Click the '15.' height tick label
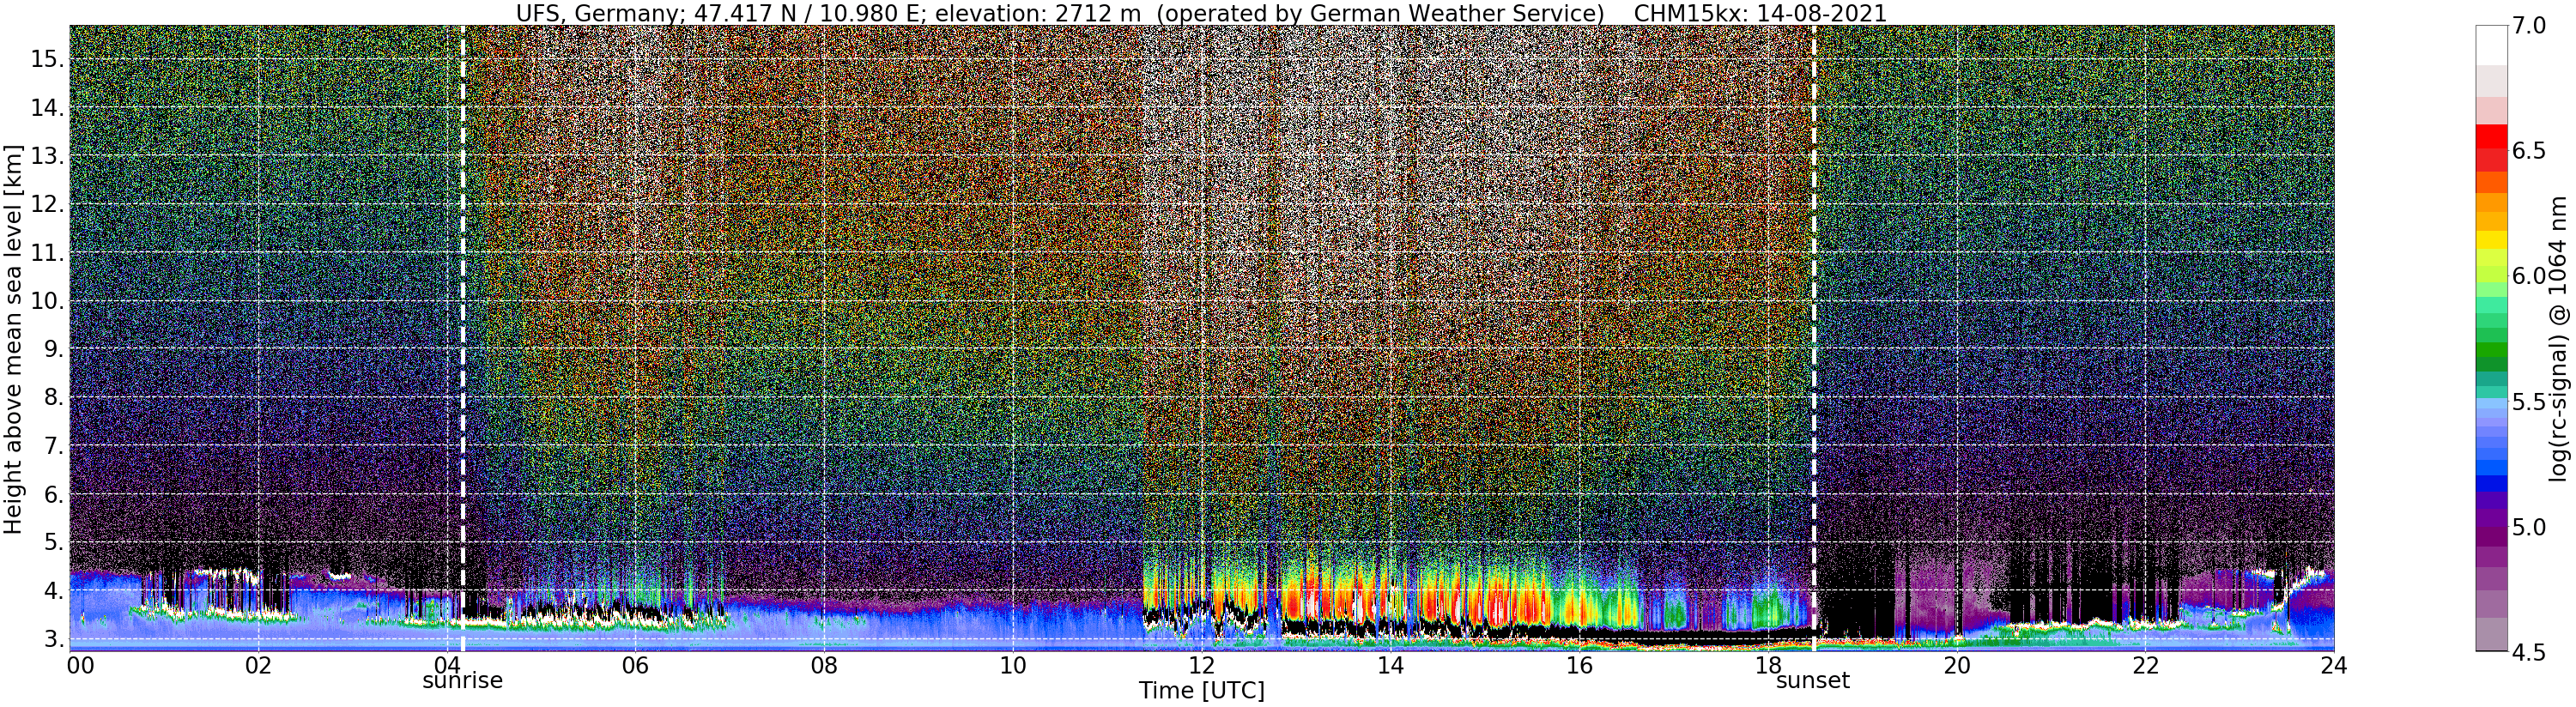The height and width of the screenshot is (707, 2576). click(46, 59)
